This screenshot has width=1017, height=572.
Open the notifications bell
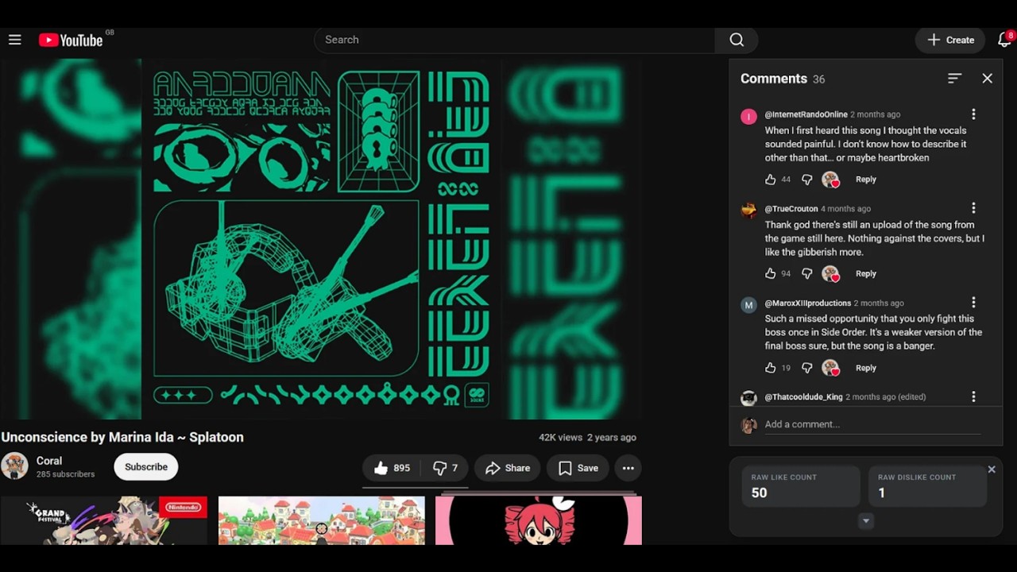pyautogui.click(x=1004, y=40)
